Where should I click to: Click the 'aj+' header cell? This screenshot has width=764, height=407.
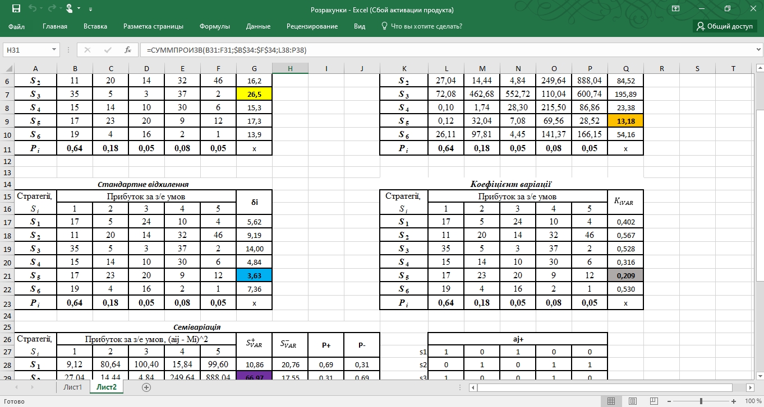(x=518, y=339)
